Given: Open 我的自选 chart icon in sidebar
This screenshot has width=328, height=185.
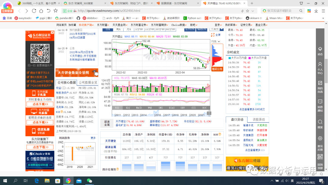Looking at the screenshot, I should tap(320, 83).
